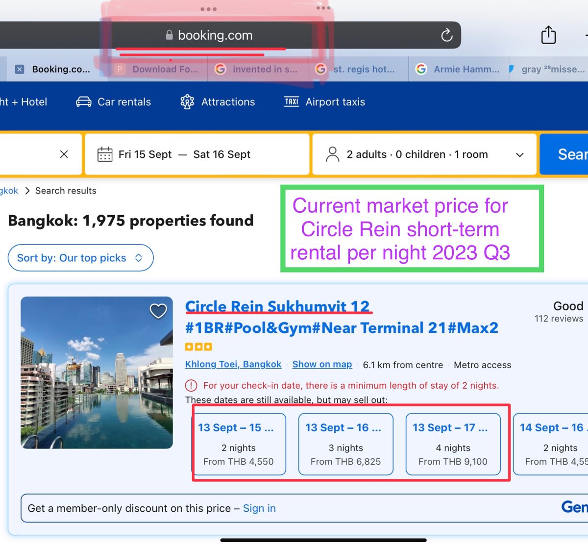Open the Sort by: Our top picks dropdown
This screenshot has width=588, height=547.
point(80,258)
